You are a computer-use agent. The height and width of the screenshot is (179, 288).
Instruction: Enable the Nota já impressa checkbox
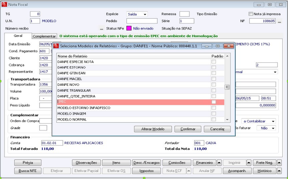251,14
